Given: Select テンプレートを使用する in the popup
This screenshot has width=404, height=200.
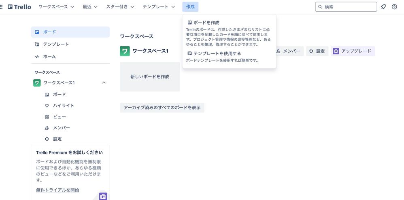Looking at the screenshot, I should tap(229, 57).
